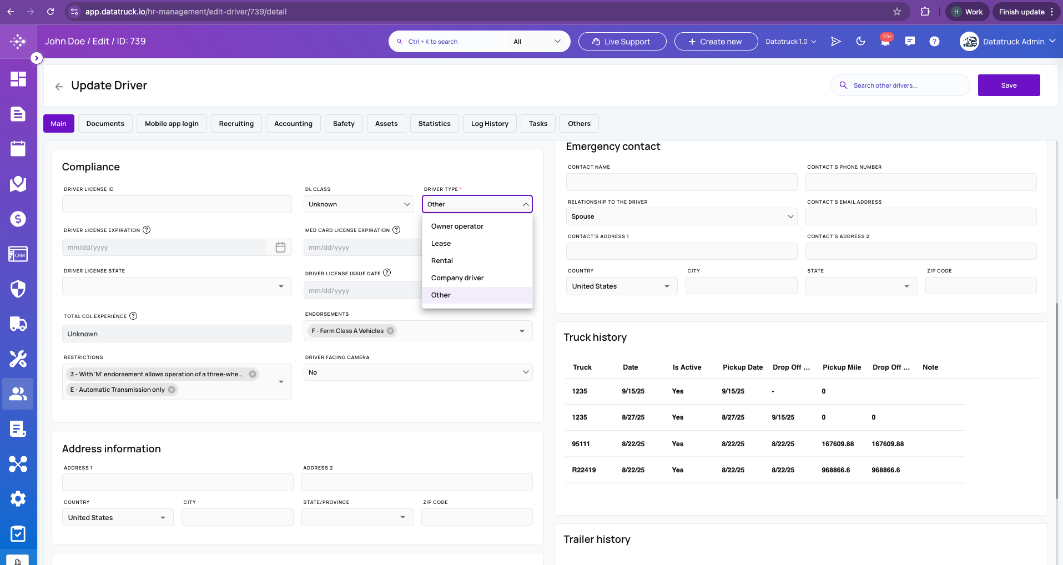The height and width of the screenshot is (565, 1063).
Task: Remove Automatic Transmission only restriction
Action: pyautogui.click(x=172, y=390)
